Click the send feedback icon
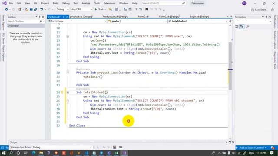The width and height of the screenshot is (278, 156). (x=273, y=10)
